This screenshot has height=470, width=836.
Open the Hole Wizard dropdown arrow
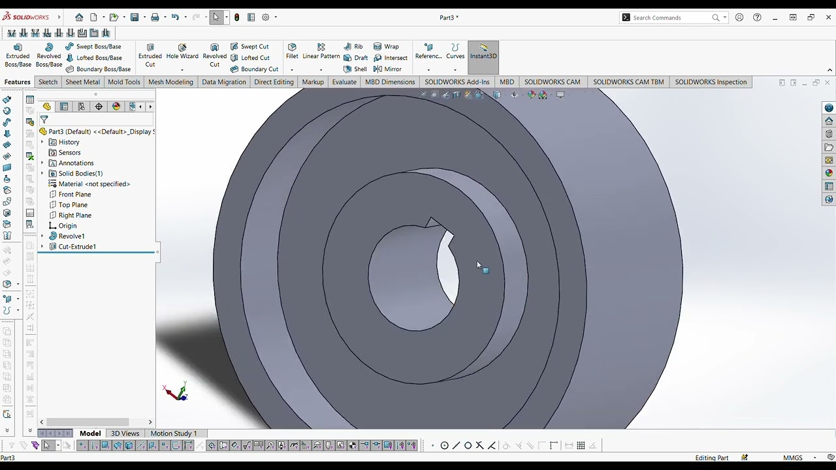coord(182,70)
